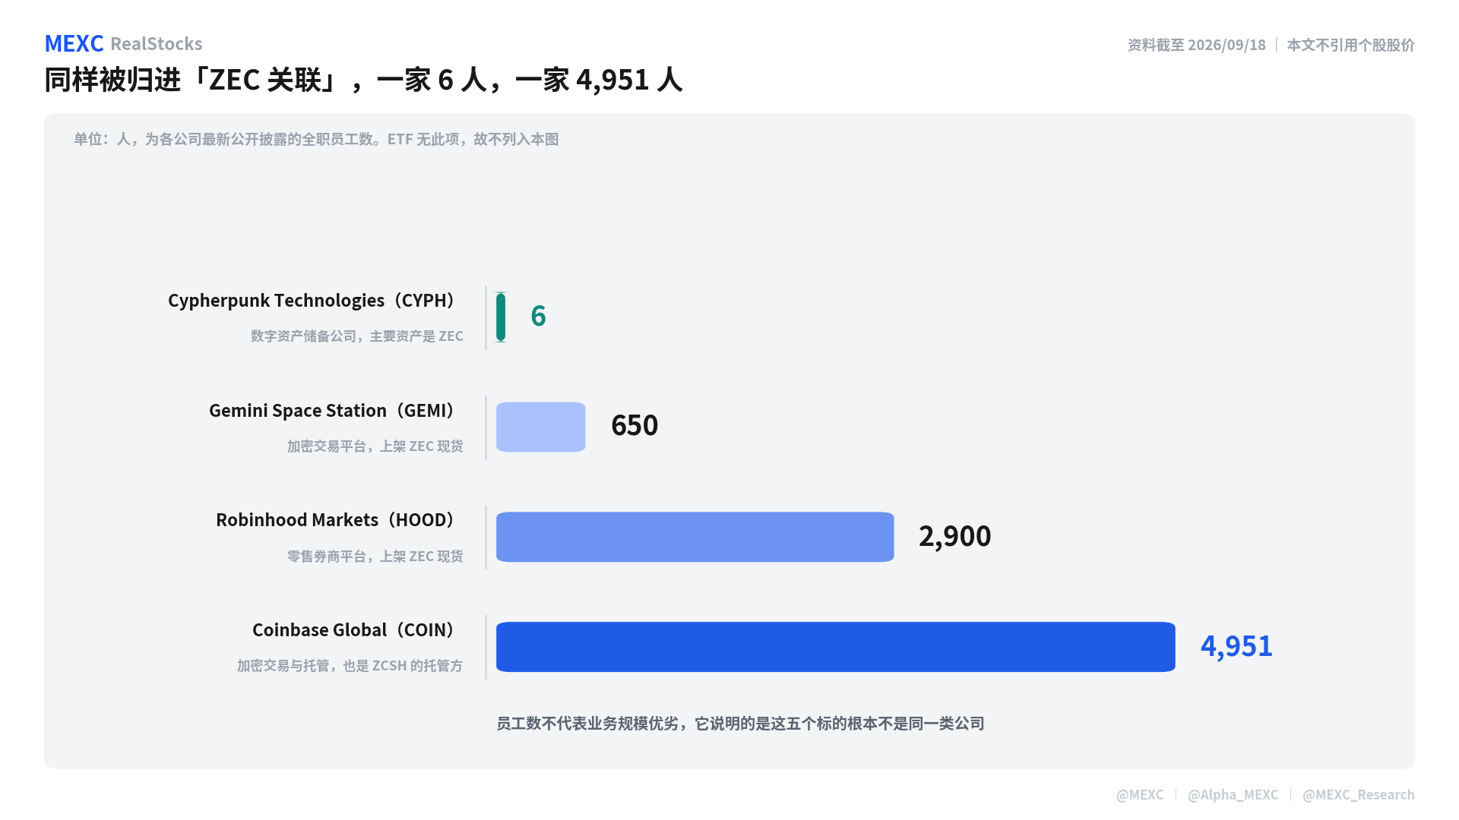Click the date text 资料截至 2026/09/18
The width and height of the screenshot is (1459, 820).
1196,45
